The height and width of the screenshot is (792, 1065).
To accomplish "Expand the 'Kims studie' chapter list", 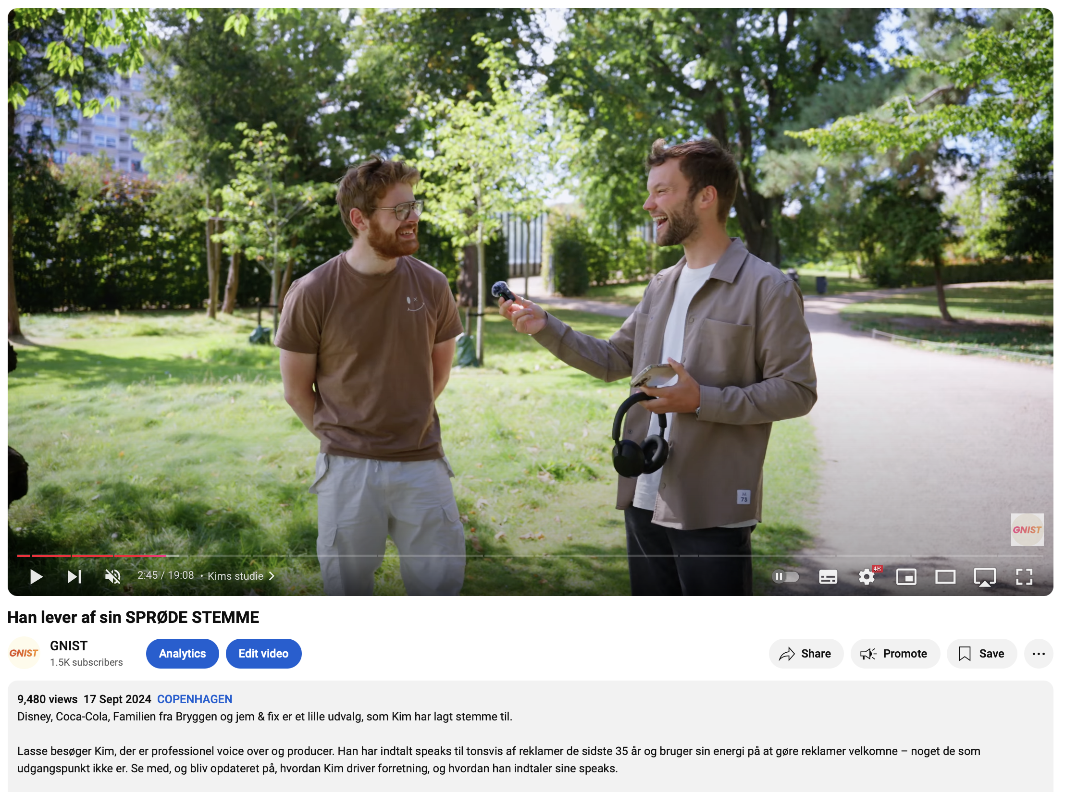I will tap(241, 576).
